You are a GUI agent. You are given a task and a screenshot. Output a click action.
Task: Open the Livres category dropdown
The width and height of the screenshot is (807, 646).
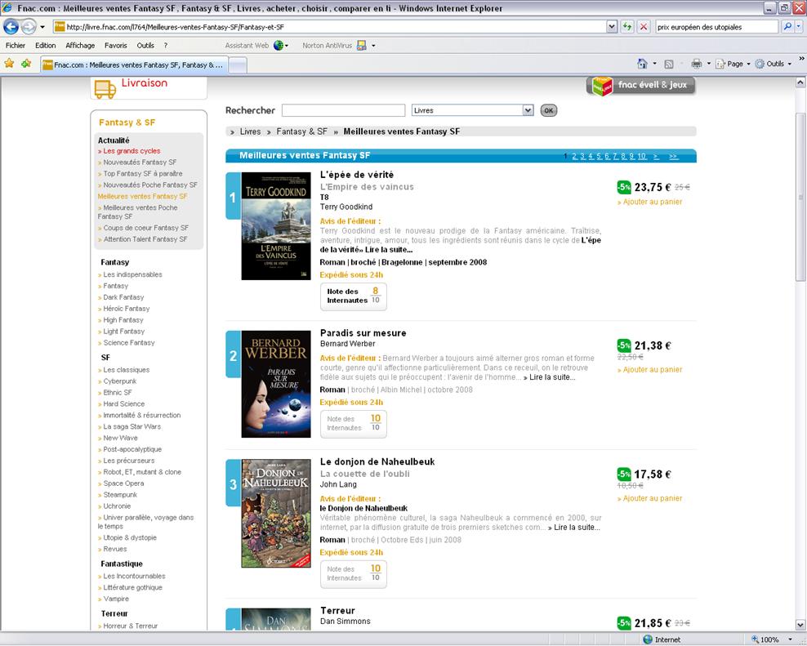(x=472, y=110)
